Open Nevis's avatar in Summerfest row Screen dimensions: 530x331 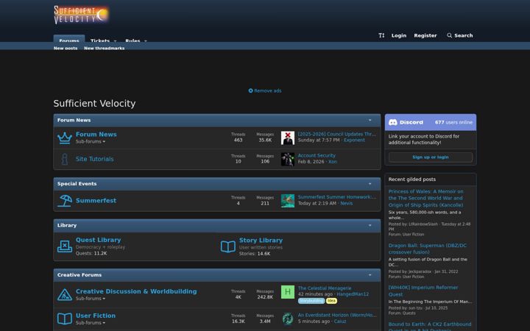click(288, 201)
